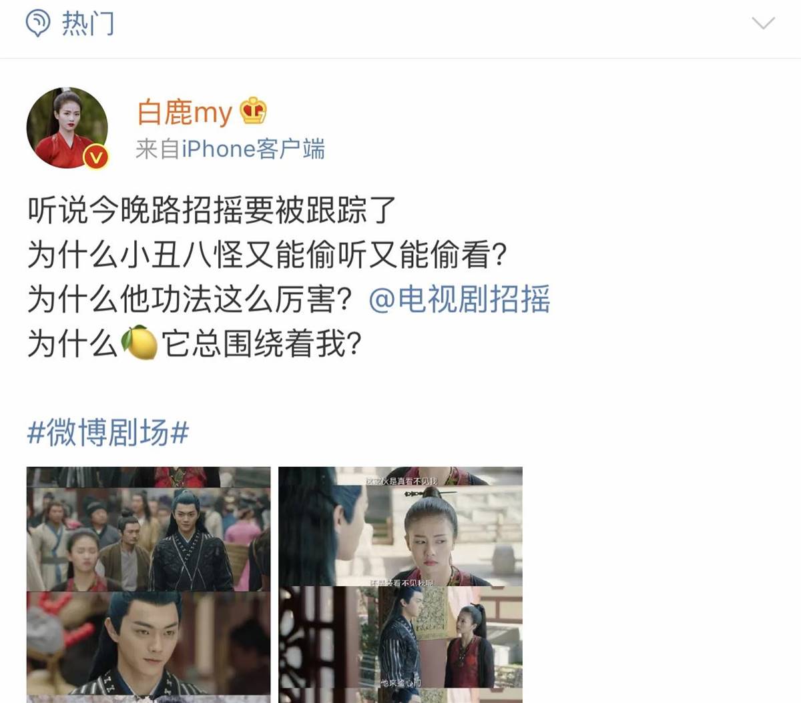Tap post line 为什么小丑八怪又能偷听又能偷看
801x703 pixels.
(267, 255)
